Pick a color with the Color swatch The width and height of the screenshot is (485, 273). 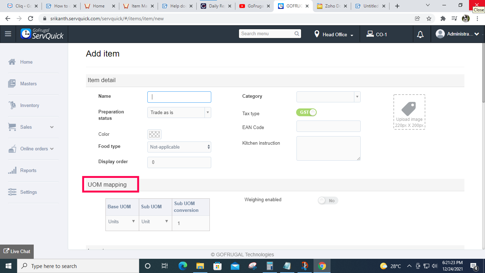(x=154, y=134)
